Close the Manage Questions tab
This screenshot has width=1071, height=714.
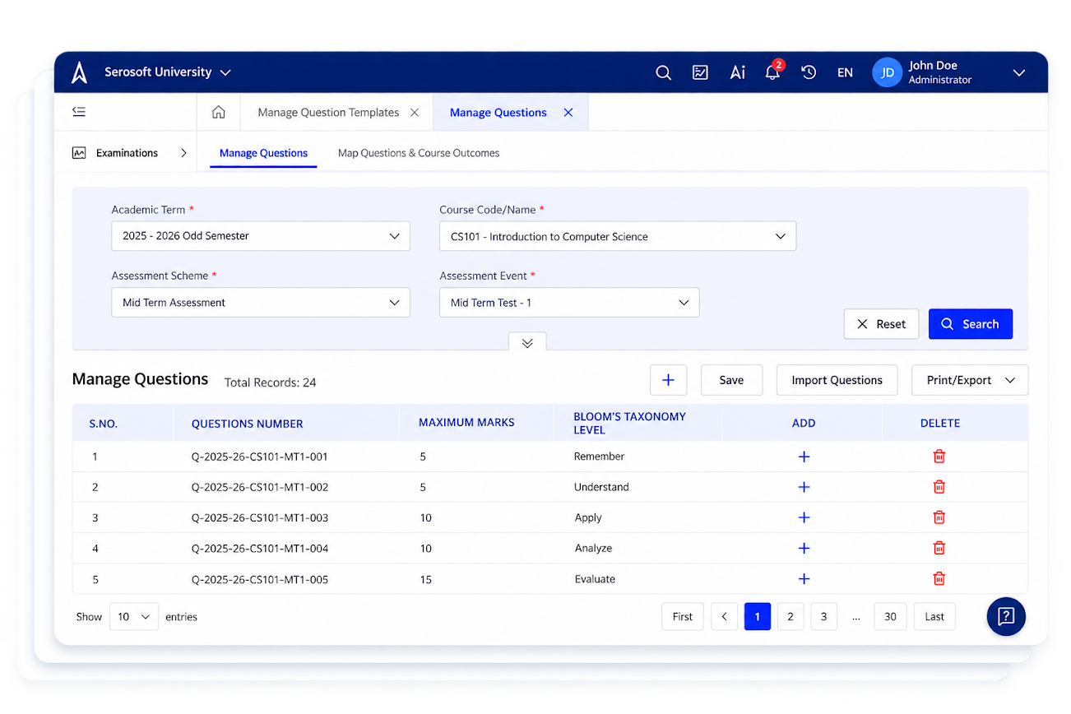[568, 113]
